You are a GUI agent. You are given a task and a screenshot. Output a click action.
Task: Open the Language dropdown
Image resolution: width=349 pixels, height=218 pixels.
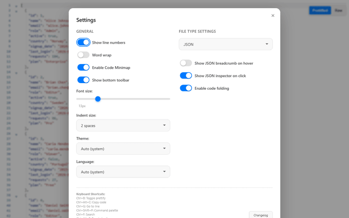pos(123,172)
